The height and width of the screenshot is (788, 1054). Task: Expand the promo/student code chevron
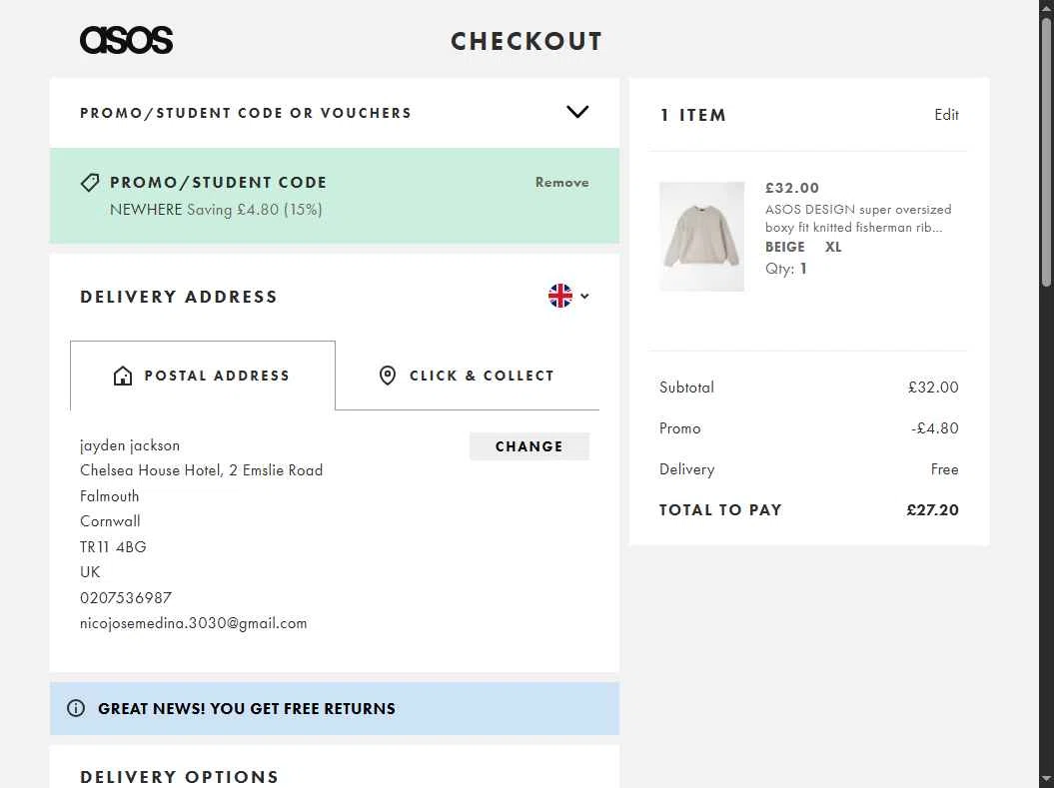[577, 112]
